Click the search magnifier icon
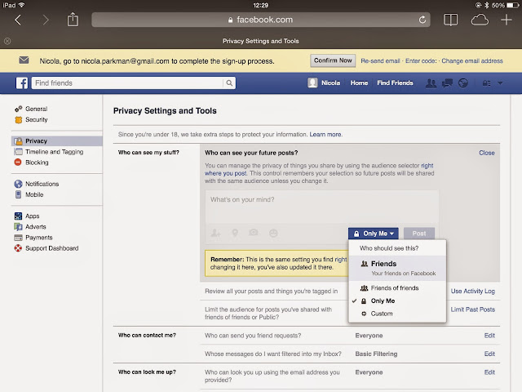Screen dimensions: 522x392 229,83
